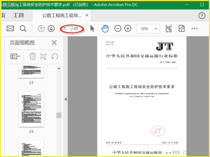Zoom out with the minus circle icon

point(118,29)
